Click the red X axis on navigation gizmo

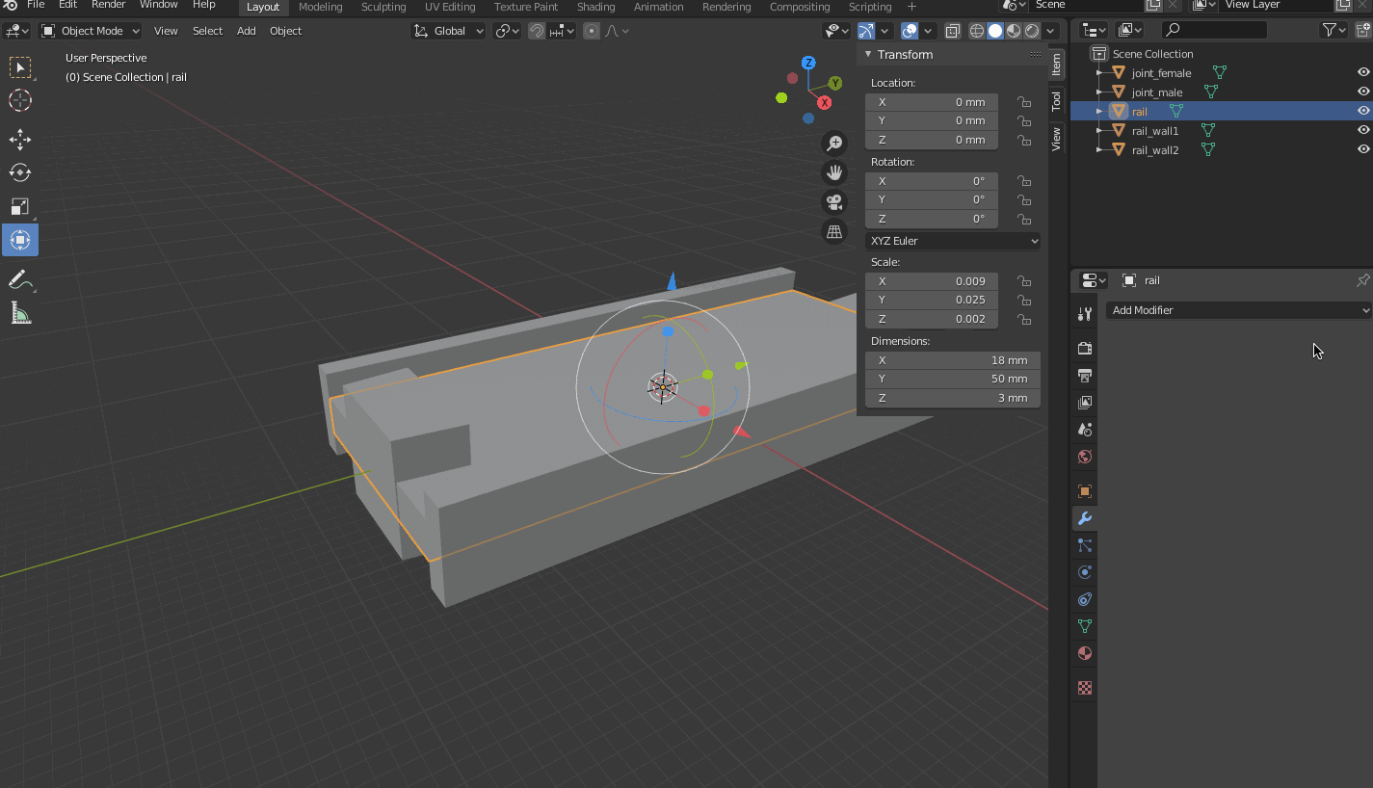pyautogui.click(x=825, y=102)
